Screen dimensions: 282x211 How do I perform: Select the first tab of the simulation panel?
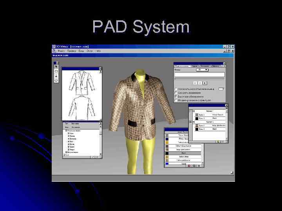(x=182, y=66)
